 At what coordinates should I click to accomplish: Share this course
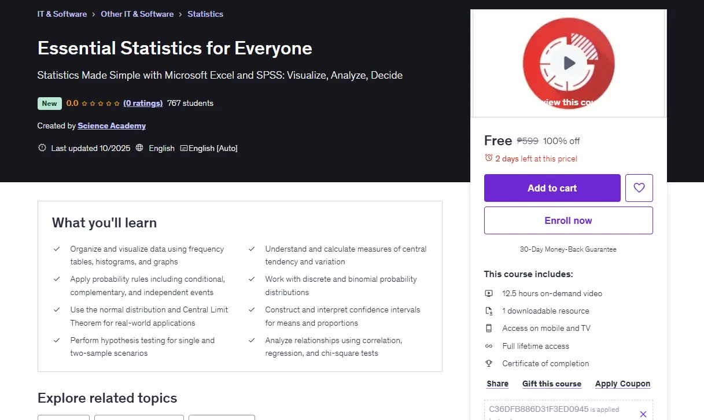tap(497, 384)
